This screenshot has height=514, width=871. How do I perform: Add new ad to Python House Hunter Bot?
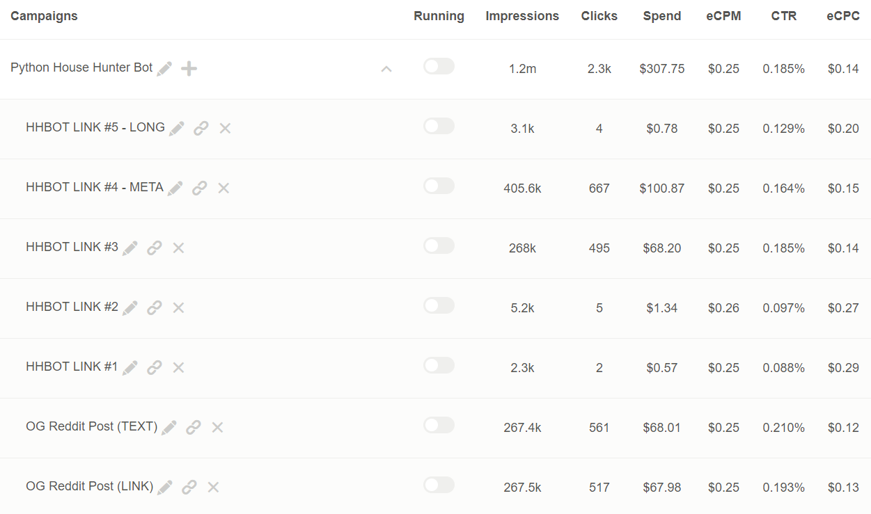click(189, 68)
